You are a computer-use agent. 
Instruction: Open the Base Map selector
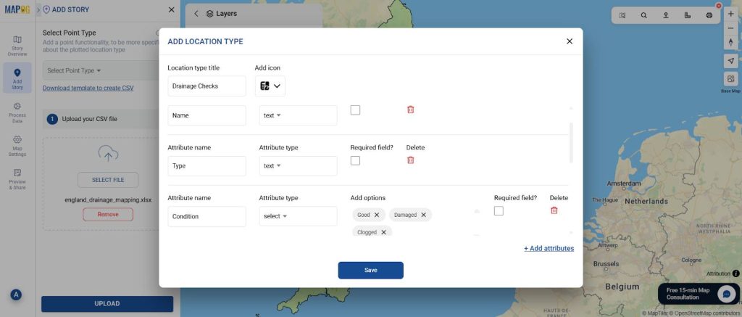click(730, 79)
